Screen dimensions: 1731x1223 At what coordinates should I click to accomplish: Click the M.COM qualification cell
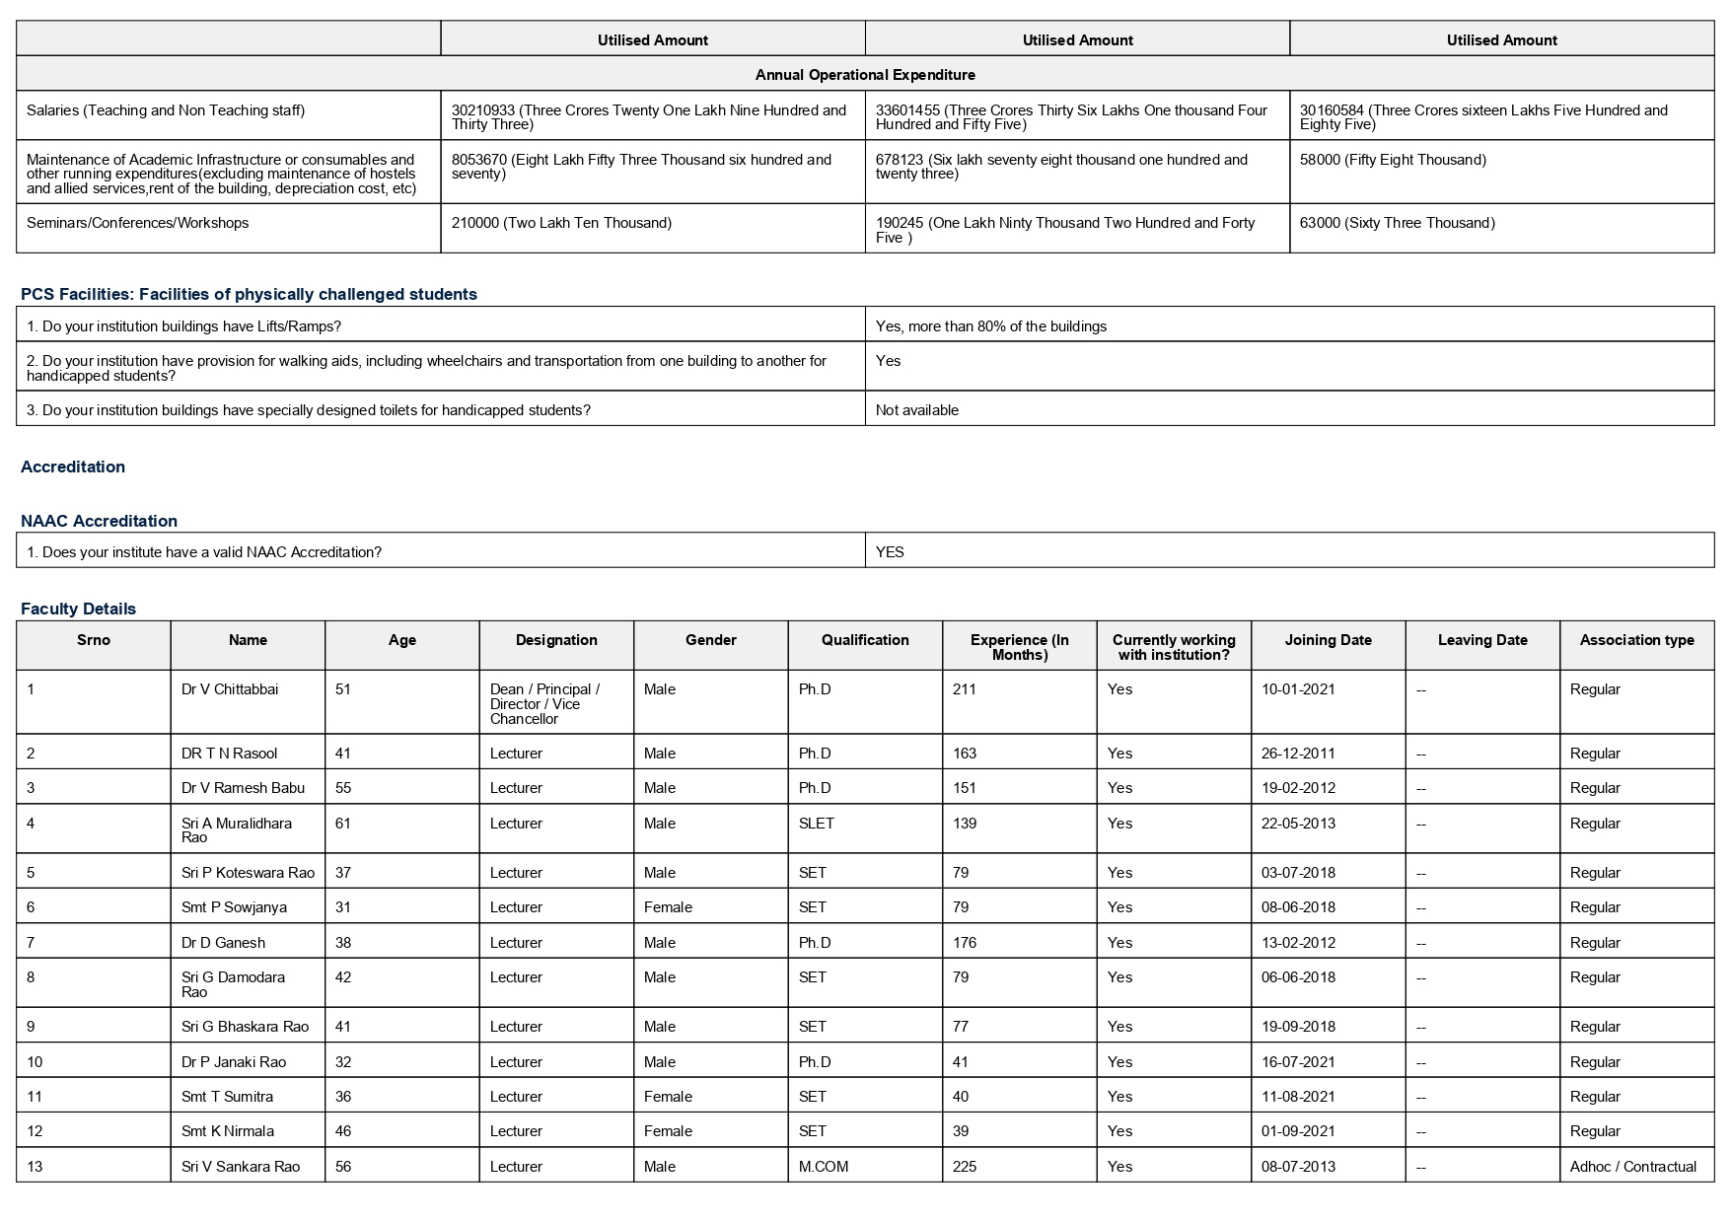tap(824, 1167)
